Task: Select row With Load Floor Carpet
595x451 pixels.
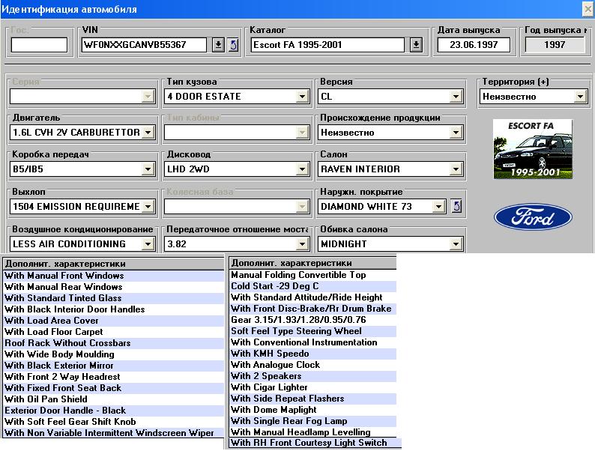Action: click(x=113, y=332)
